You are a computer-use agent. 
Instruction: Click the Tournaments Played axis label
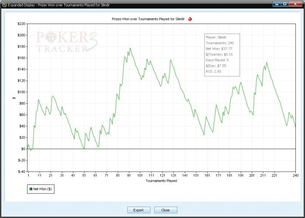(x=161, y=181)
